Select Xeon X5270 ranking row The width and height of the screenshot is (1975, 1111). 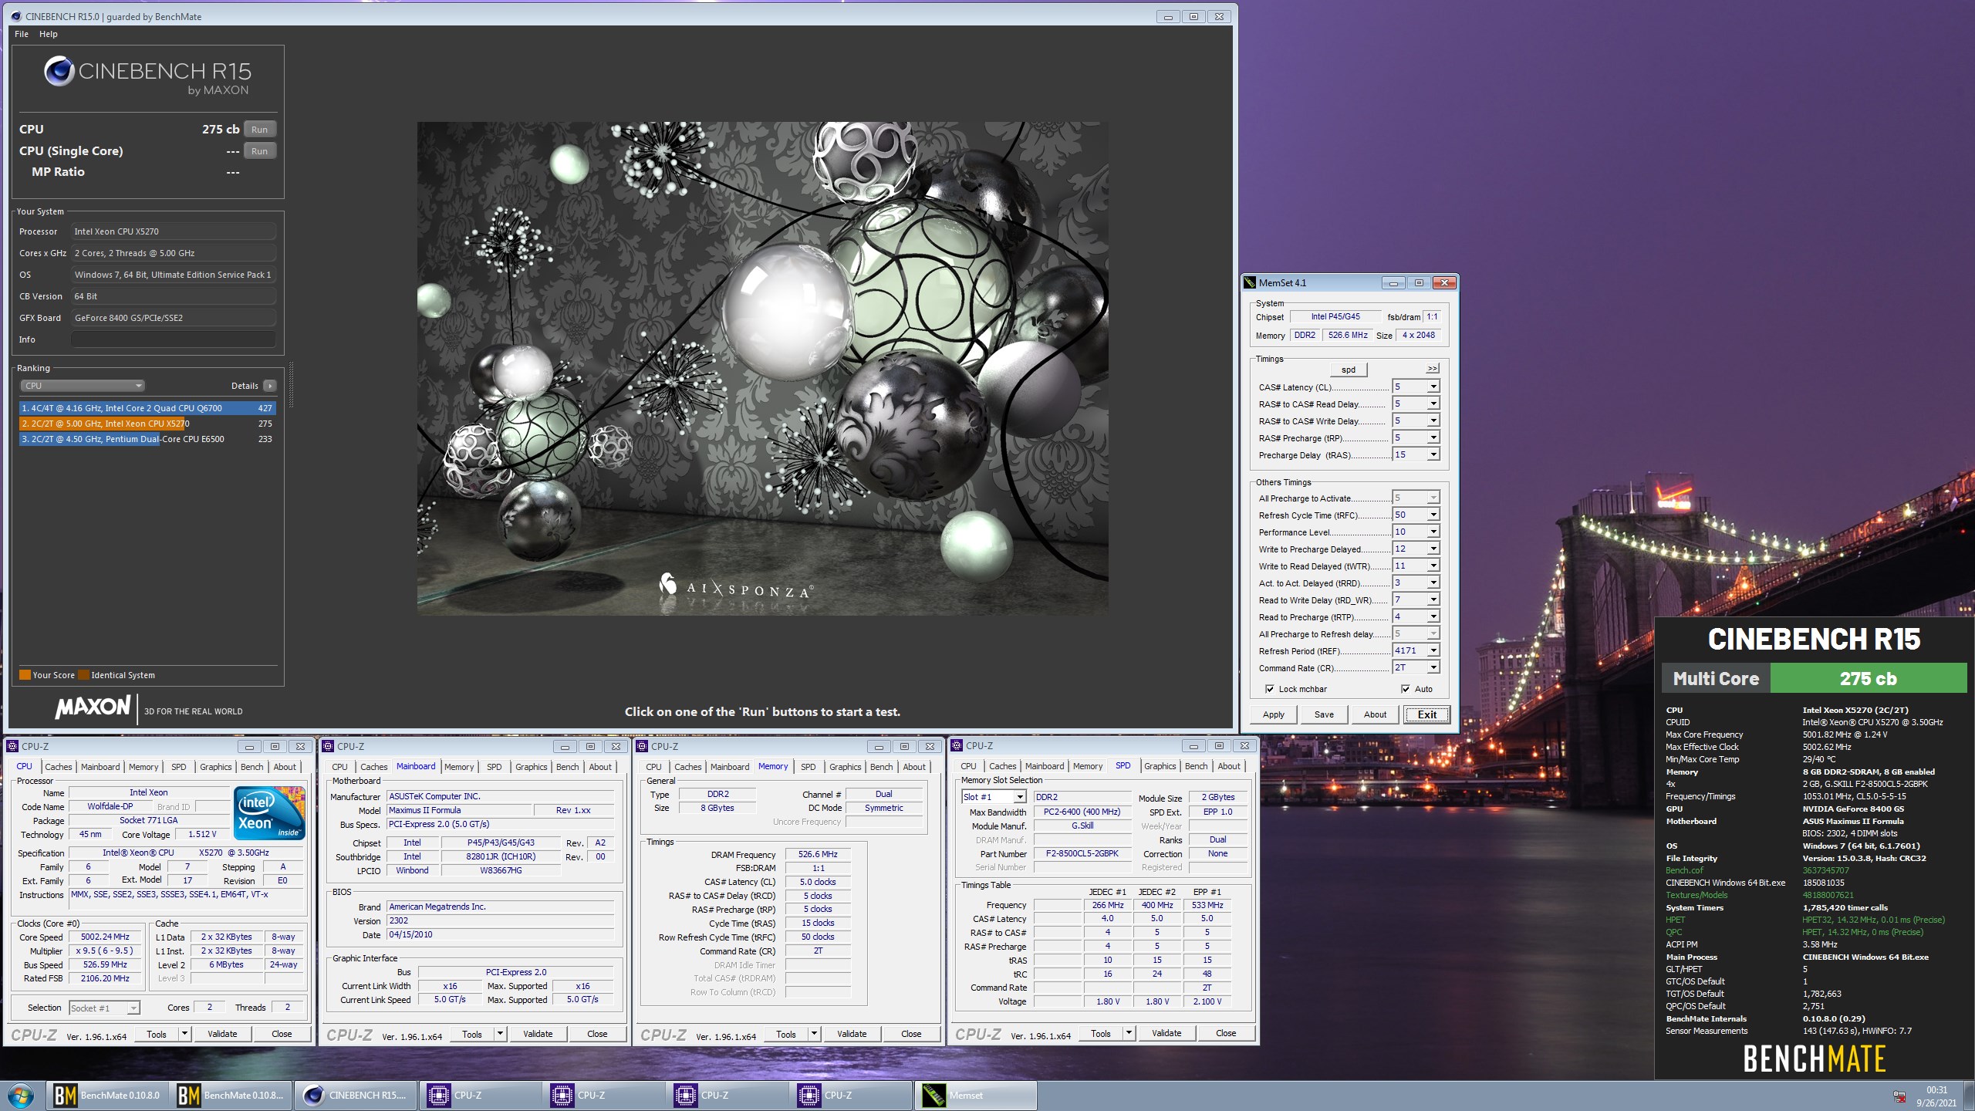pyautogui.click(x=147, y=424)
